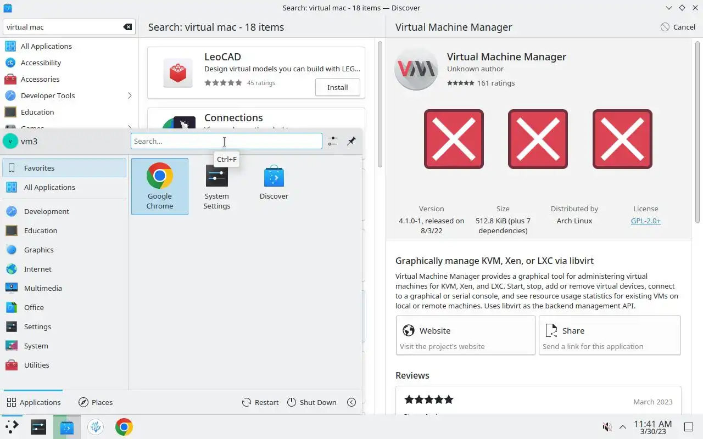Click the Shut Down button

tap(312, 402)
